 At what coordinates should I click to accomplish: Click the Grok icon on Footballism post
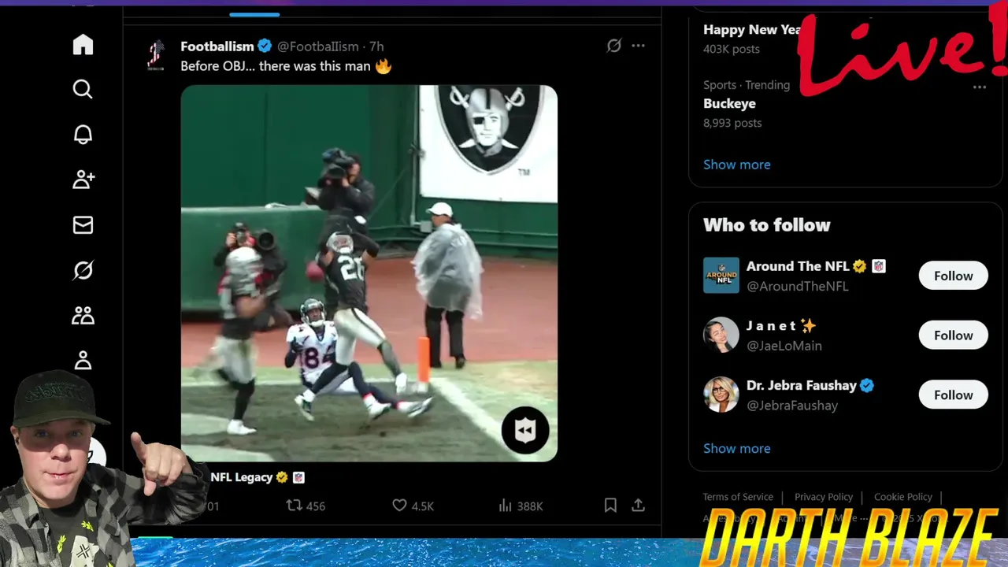pos(614,46)
